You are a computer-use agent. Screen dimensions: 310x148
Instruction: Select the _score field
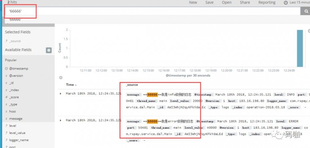point(14,97)
